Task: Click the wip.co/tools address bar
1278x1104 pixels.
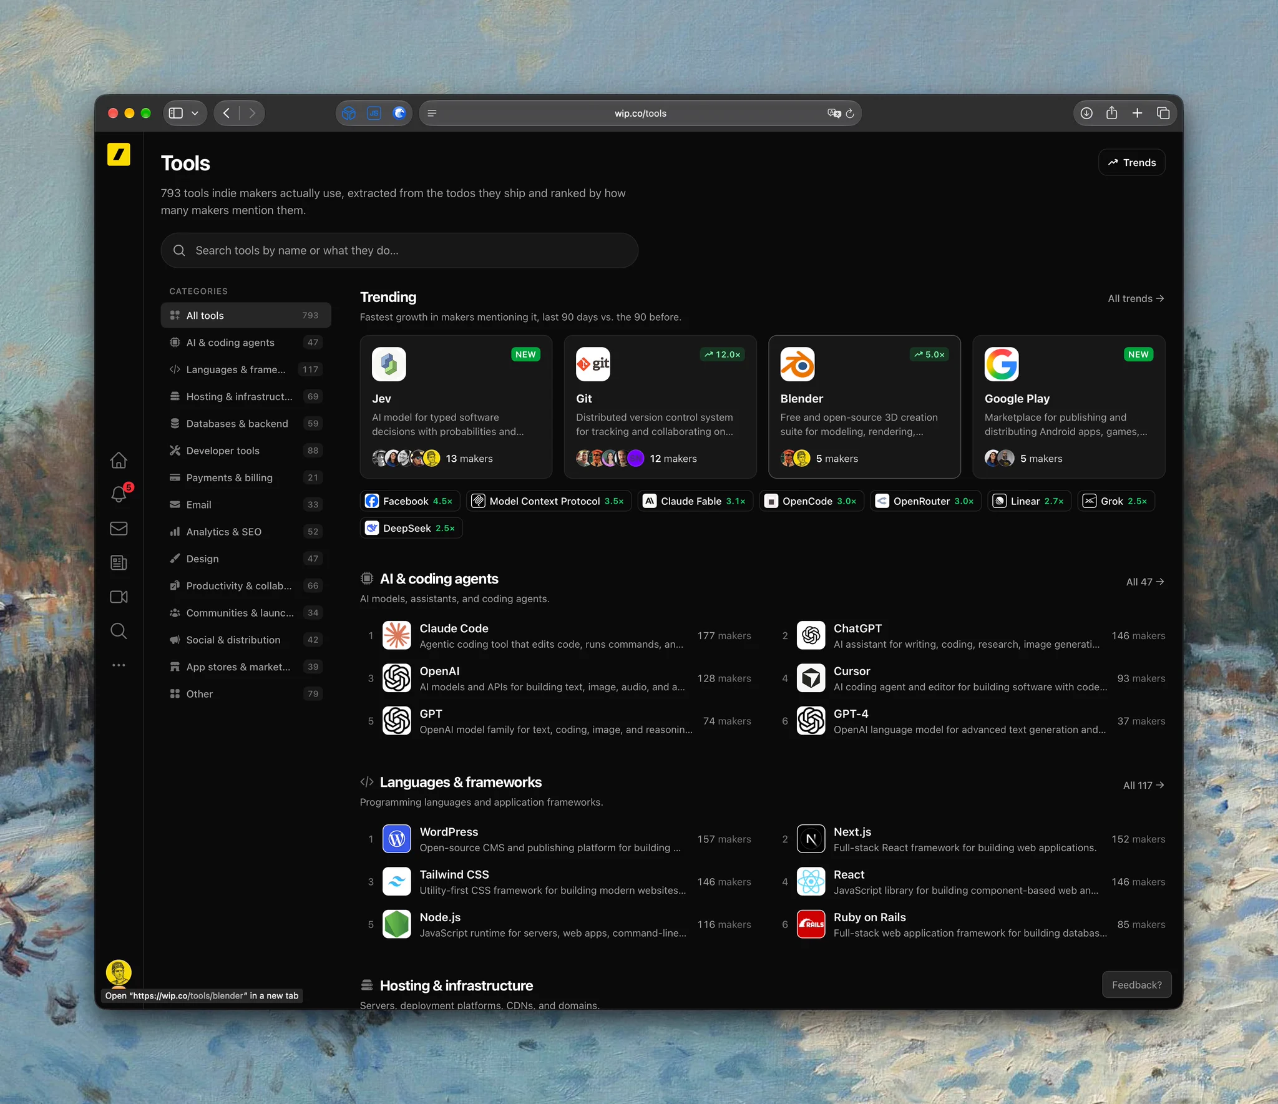Action: (640, 113)
